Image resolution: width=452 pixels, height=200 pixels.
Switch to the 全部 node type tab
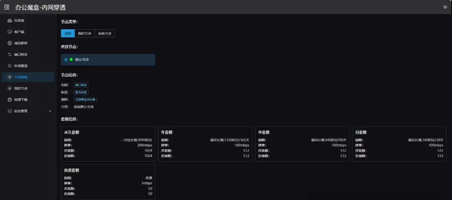(68, 33)
